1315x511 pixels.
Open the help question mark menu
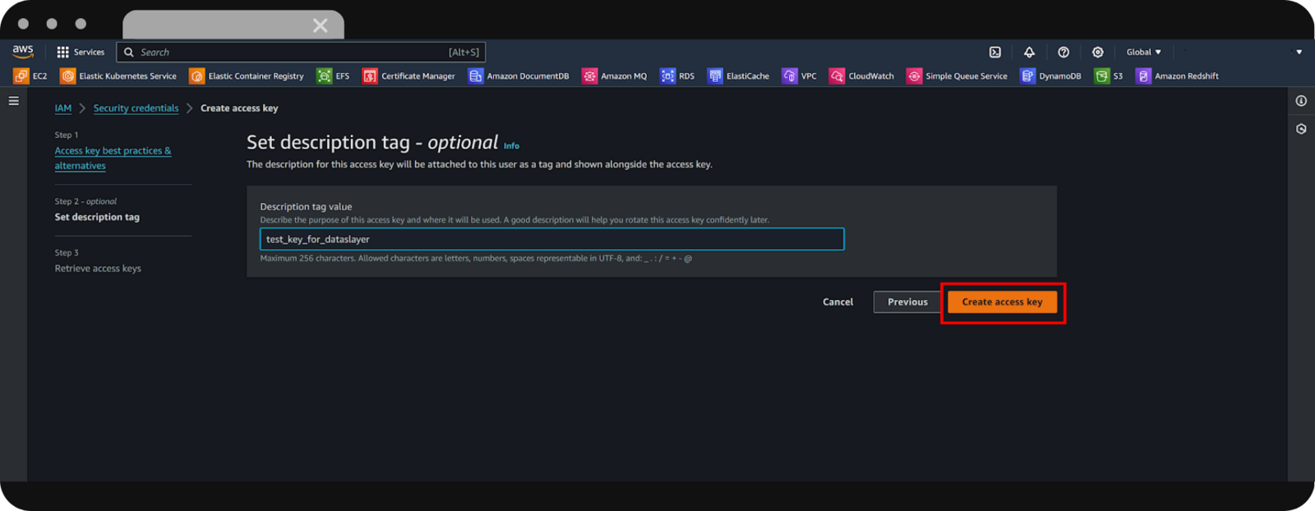[1064, 52]
